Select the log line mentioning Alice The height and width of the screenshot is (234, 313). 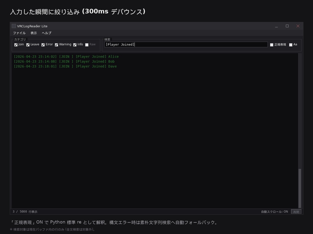[x=66, y=56]
